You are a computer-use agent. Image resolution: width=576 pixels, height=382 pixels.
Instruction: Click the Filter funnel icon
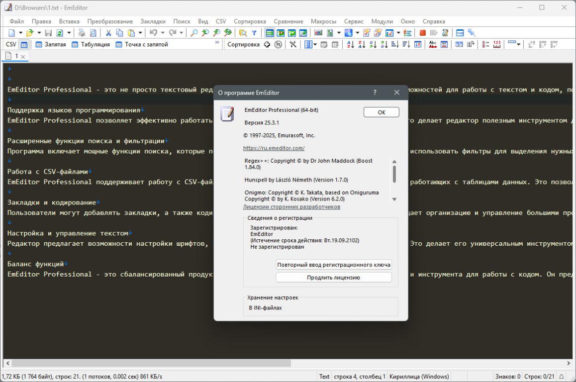click(253, 33)
